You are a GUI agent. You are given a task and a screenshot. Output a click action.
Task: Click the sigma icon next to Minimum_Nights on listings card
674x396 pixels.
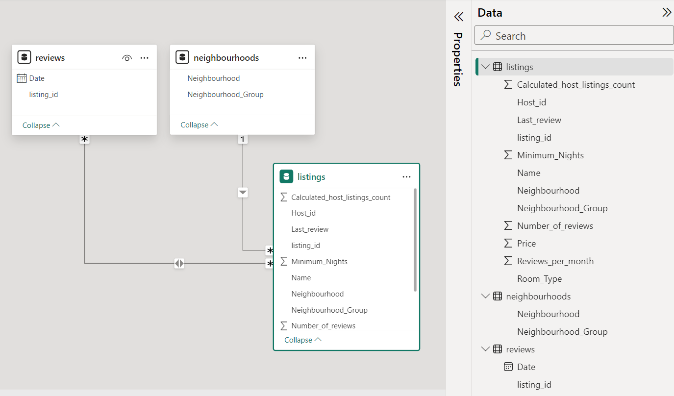[283, 261]
